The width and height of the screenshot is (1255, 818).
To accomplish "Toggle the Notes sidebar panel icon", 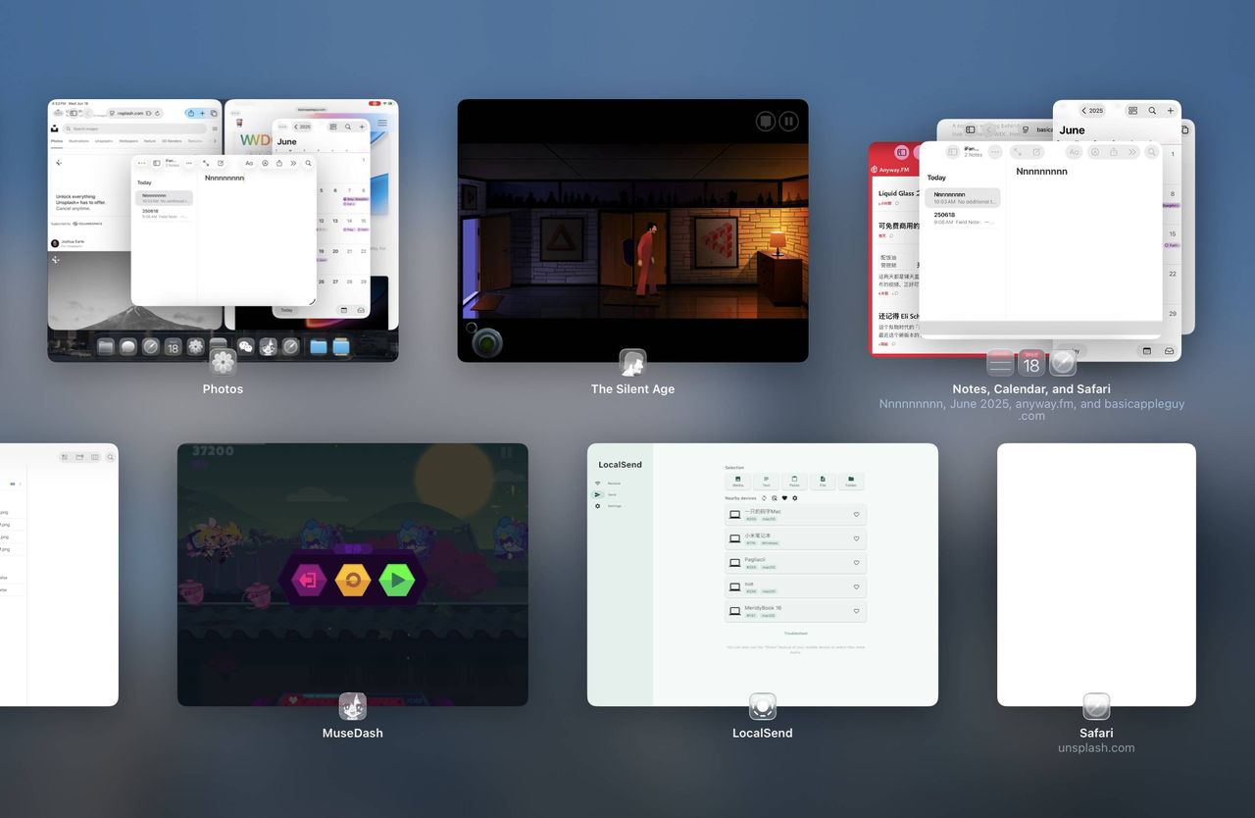I will pyautogui.click(x=953, y=152).
